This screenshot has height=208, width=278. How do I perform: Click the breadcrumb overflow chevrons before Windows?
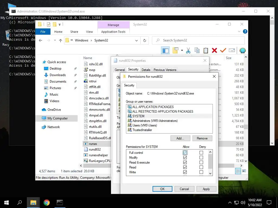pyautogui.click(x=72, y=40)
